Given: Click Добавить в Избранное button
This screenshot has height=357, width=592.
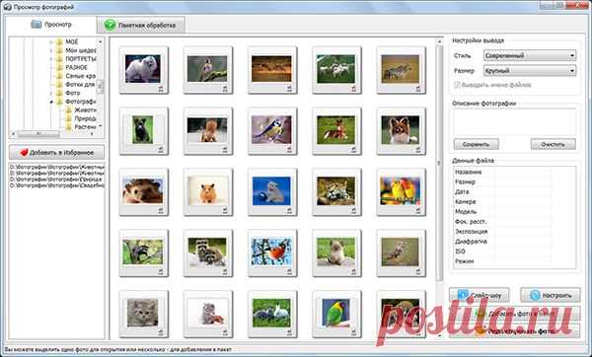Looking at the screenshot, I should click(56, 153).
